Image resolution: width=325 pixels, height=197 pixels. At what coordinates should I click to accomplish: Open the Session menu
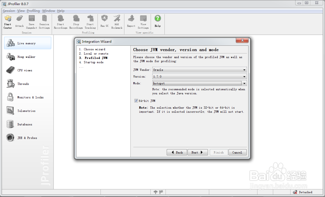[9, 11]
